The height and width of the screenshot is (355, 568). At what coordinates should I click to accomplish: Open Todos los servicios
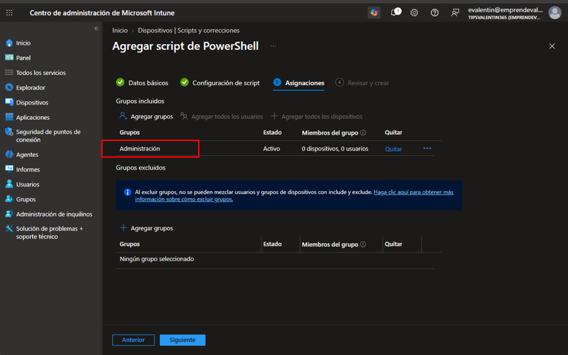coord(40,72)
